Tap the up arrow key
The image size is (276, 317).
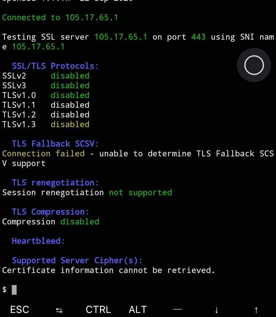click(256, 310)
